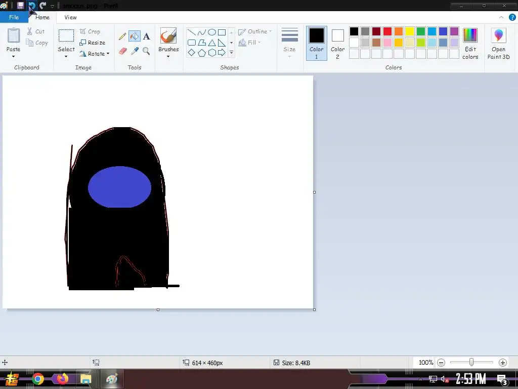Choose the Pentagon shape

201,53
